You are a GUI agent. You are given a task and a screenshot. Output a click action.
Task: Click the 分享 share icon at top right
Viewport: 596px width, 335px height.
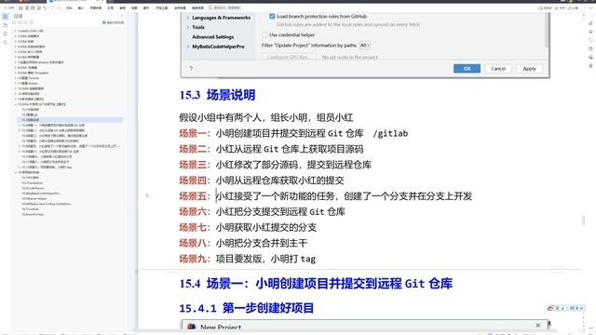(x=574, y=8)
